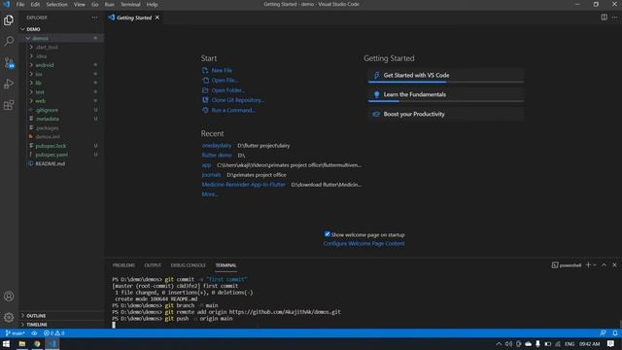Create a new terminal with plus icon
This screenshot has width=622, height=350.
tap(588, 265)
